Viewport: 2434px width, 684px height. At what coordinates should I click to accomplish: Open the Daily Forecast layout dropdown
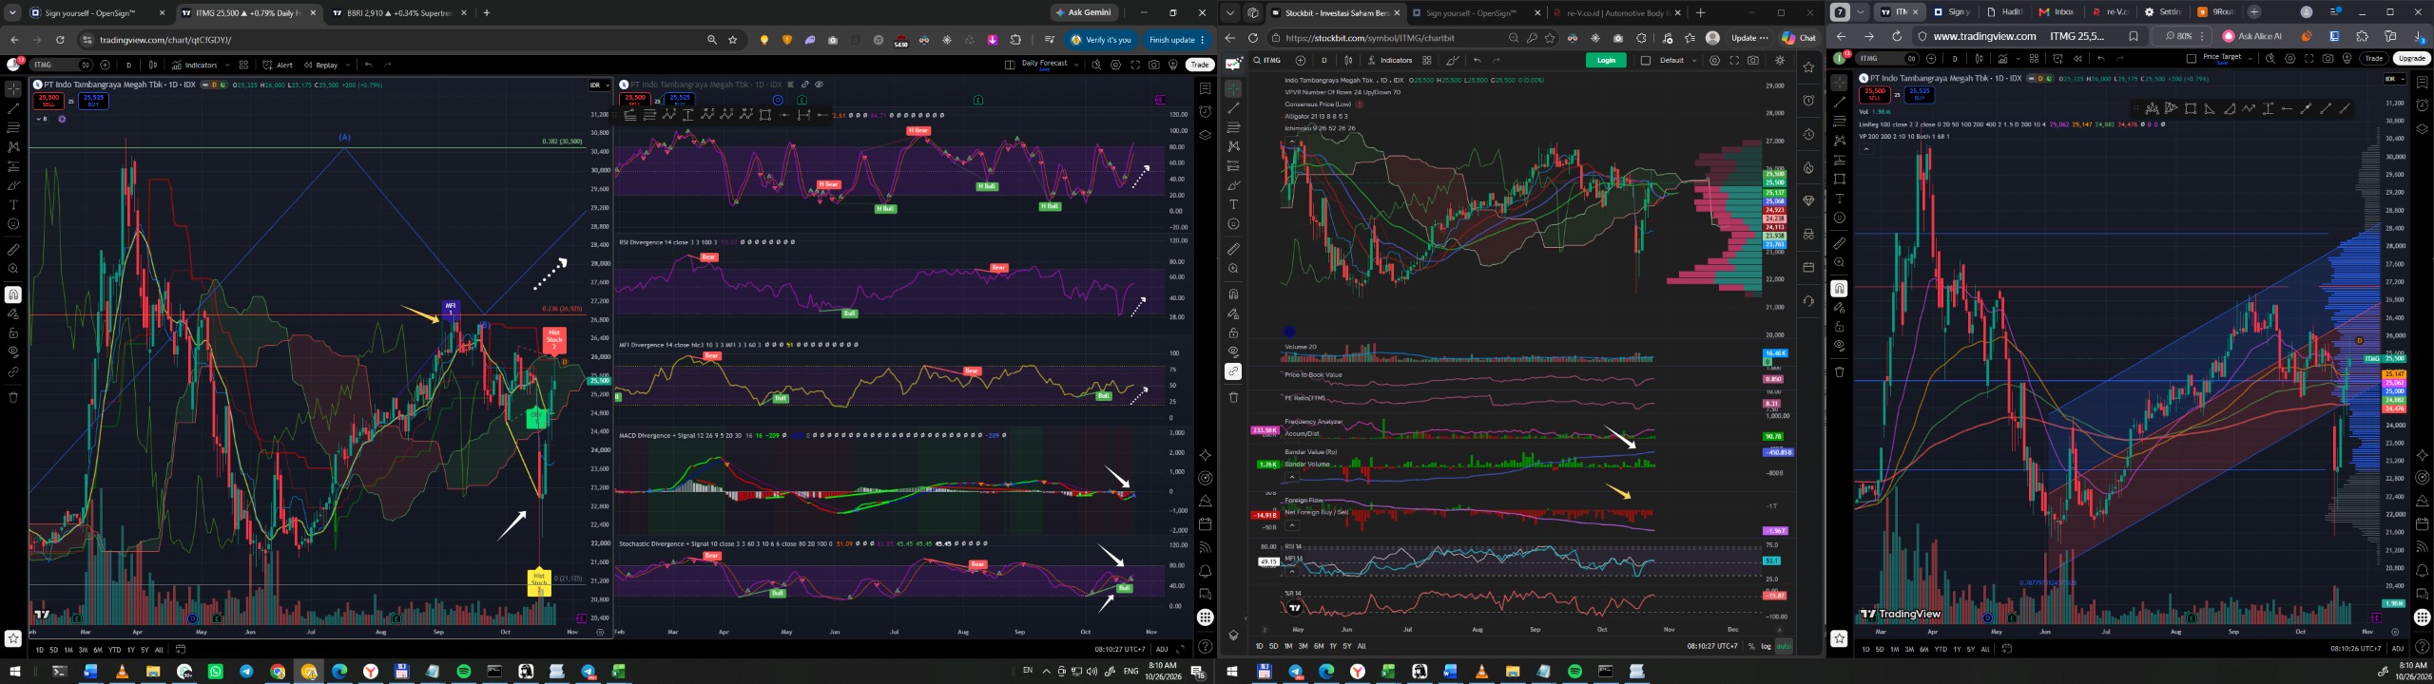pyautogui.click(x=1075, y=65)
